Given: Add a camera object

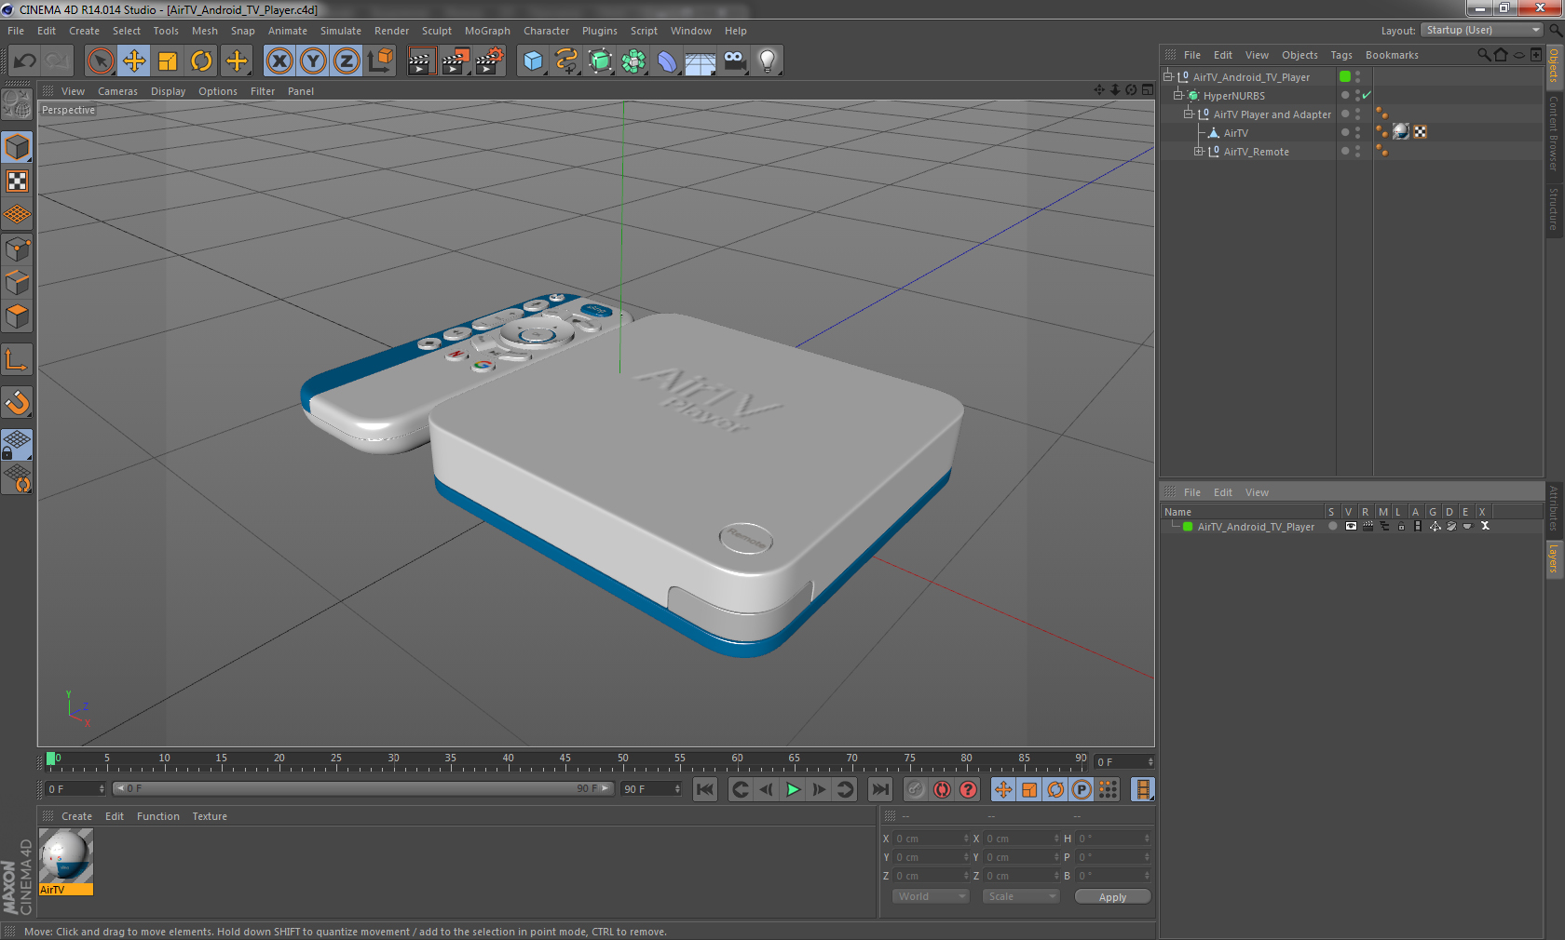Looking at the screenshot, I should (x=734, y=61).
